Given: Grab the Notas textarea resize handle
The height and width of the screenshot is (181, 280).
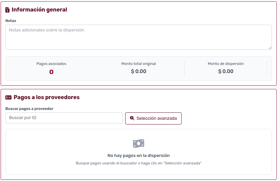Looking at the screenshot, I should point(270,48).
